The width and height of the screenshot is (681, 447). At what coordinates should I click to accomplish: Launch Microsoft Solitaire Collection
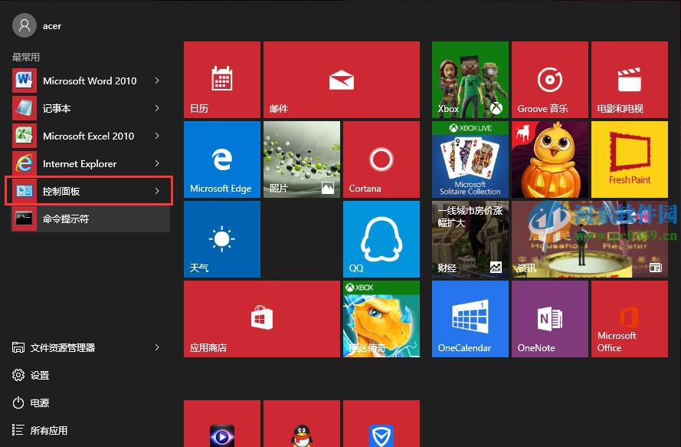tap(470, 159)
